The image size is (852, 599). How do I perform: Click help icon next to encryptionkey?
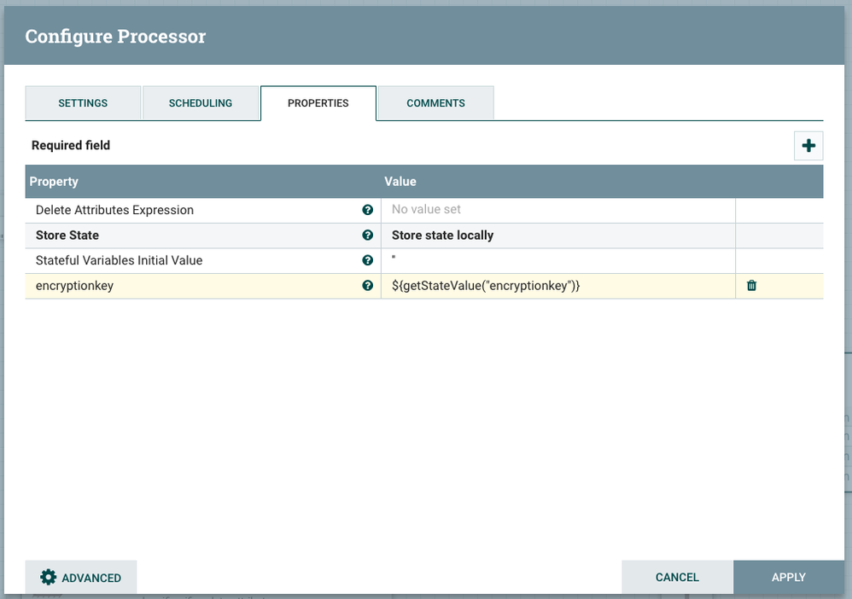pos(368,286)
